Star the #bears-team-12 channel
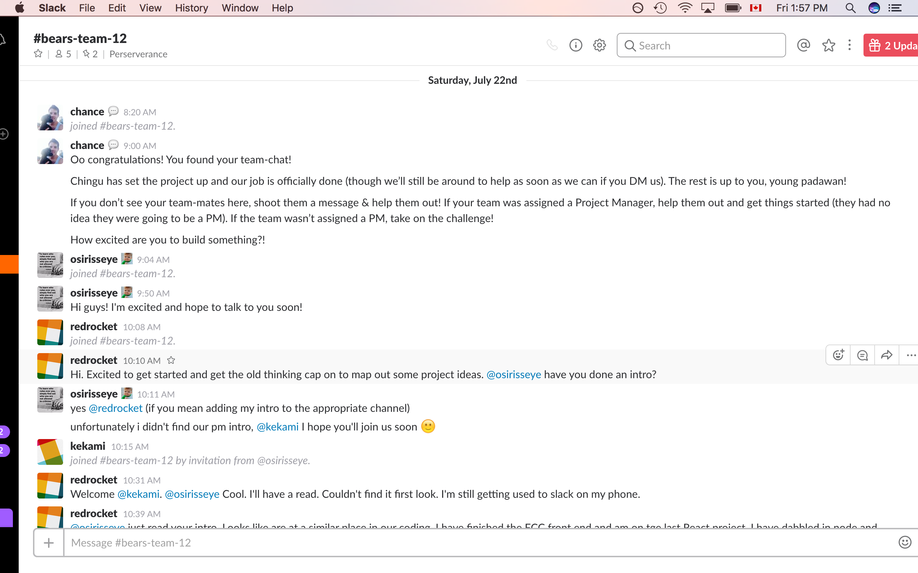This screenshot has width=918, height=573. 38,54
